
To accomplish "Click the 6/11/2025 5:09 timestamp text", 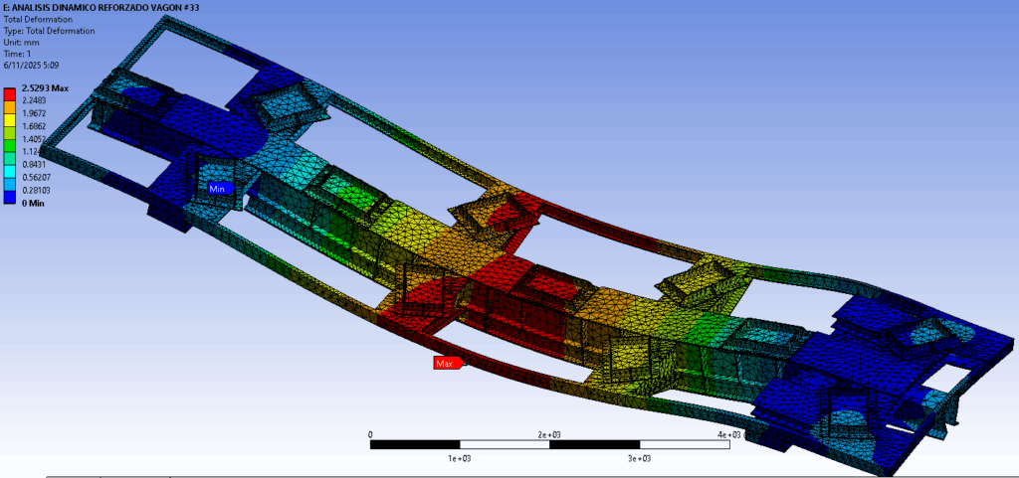I will [31, 66].
